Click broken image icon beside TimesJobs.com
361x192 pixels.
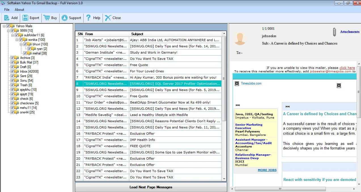click(x=237, y=84)
